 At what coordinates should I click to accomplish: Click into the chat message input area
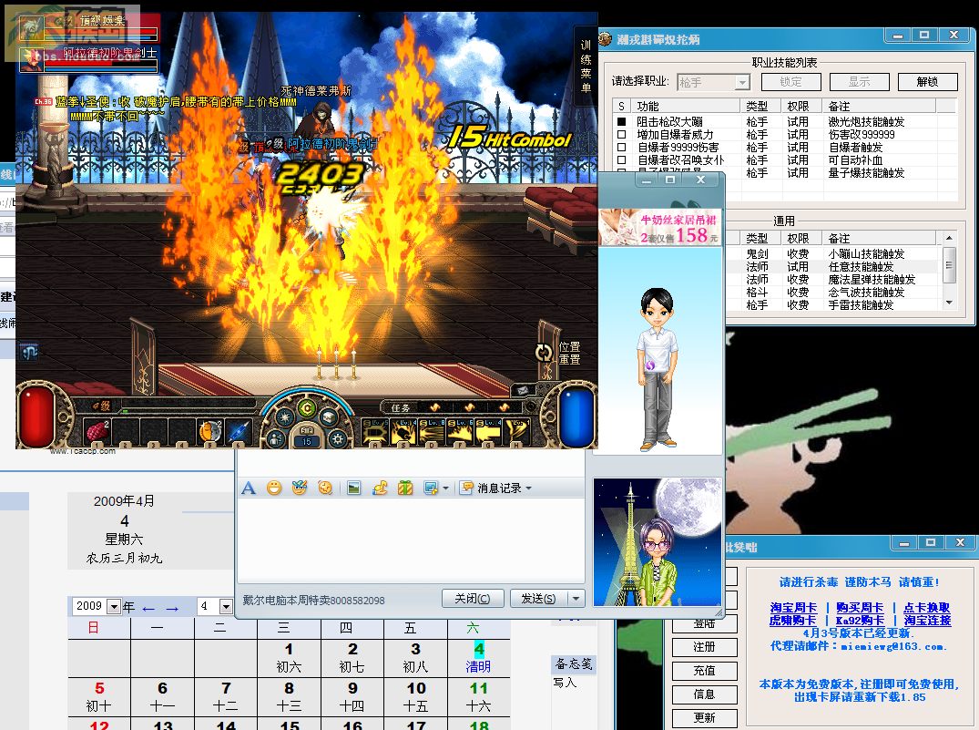tap(411, 540)
